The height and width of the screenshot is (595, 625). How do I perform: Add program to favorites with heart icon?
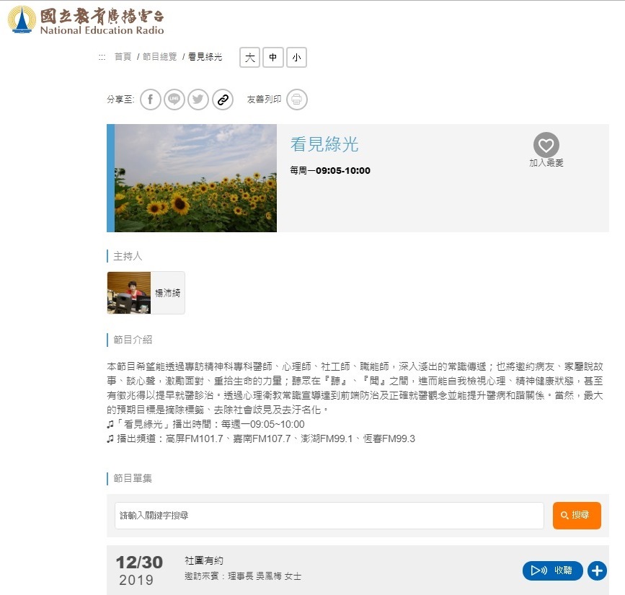(x=546, y=145)
